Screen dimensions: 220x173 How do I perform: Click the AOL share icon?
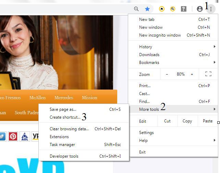[x=25, y=136]
